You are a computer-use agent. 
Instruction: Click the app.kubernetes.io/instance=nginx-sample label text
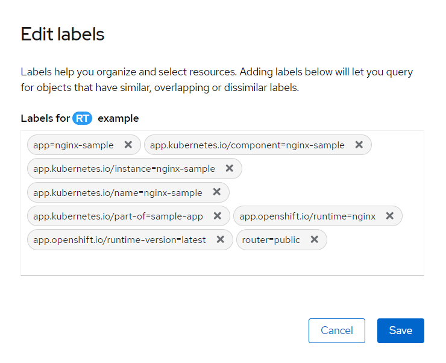click(124, 169)
